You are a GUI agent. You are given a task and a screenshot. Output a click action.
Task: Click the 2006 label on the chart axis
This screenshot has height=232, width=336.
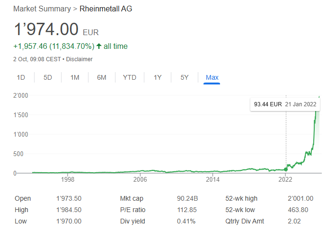click(140, 180)
